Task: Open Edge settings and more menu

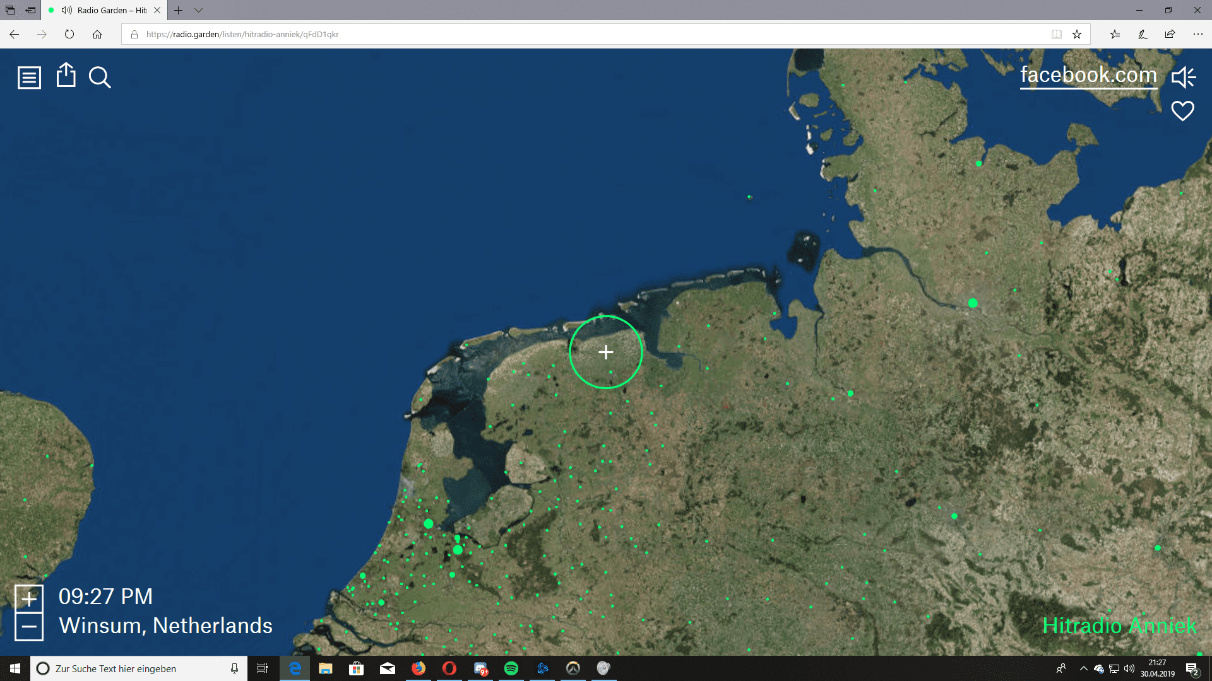Action: click(1197, 34)
